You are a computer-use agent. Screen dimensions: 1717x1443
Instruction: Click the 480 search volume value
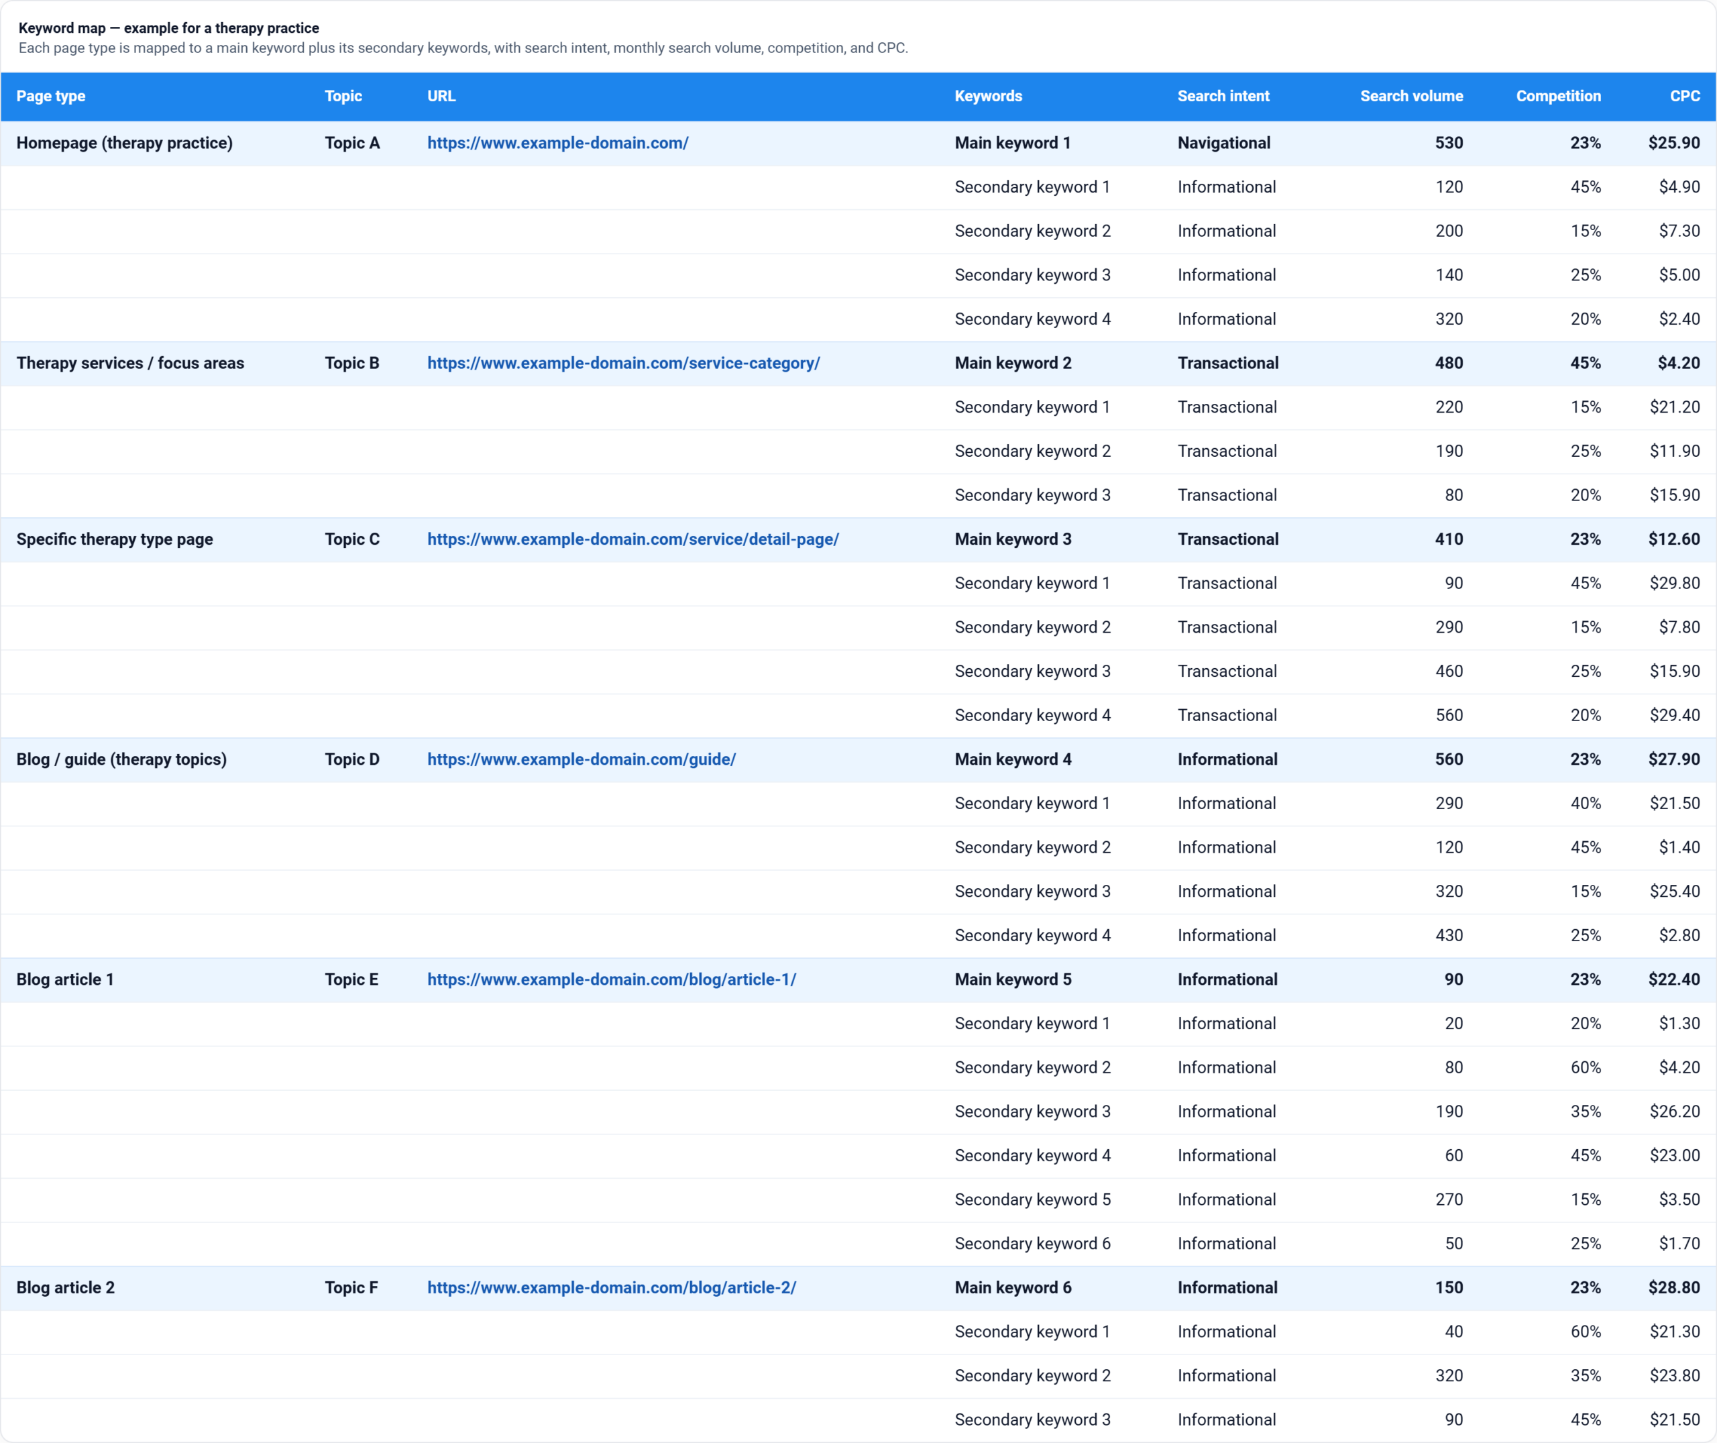coord(1449,363)
